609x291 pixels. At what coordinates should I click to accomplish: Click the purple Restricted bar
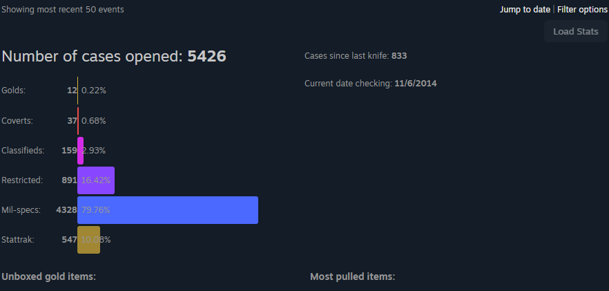pos(96,180)
